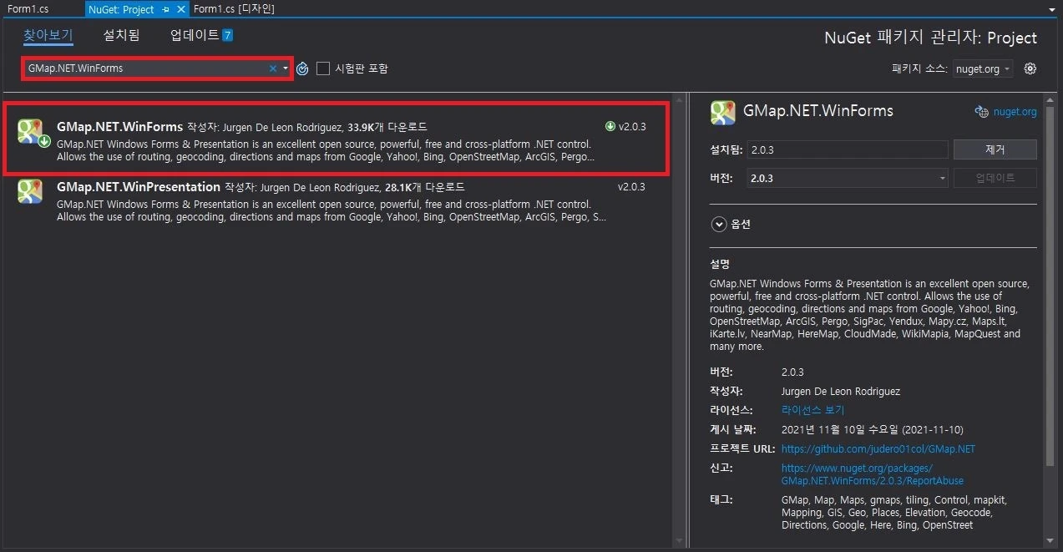Screen dimensions: 1063x552
Task: Open the GitHub project URL link
Action: [878, 449]
